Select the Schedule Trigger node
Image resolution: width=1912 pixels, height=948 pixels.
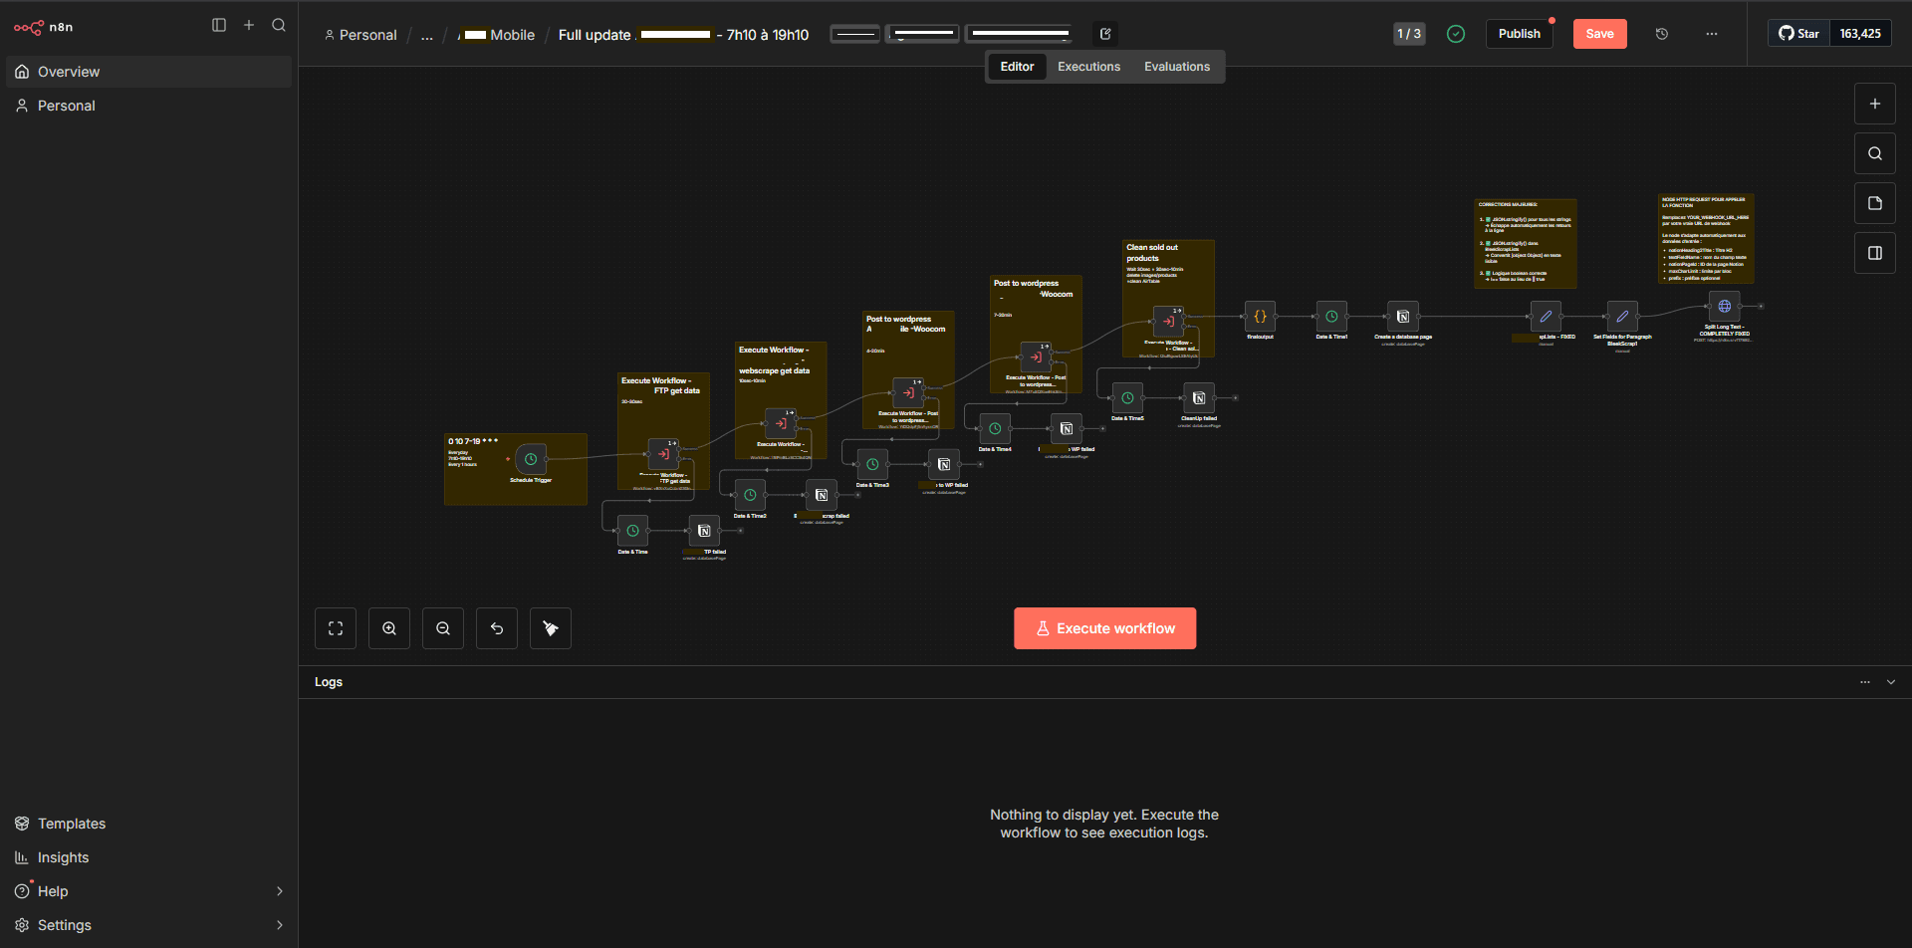point(531,459)
